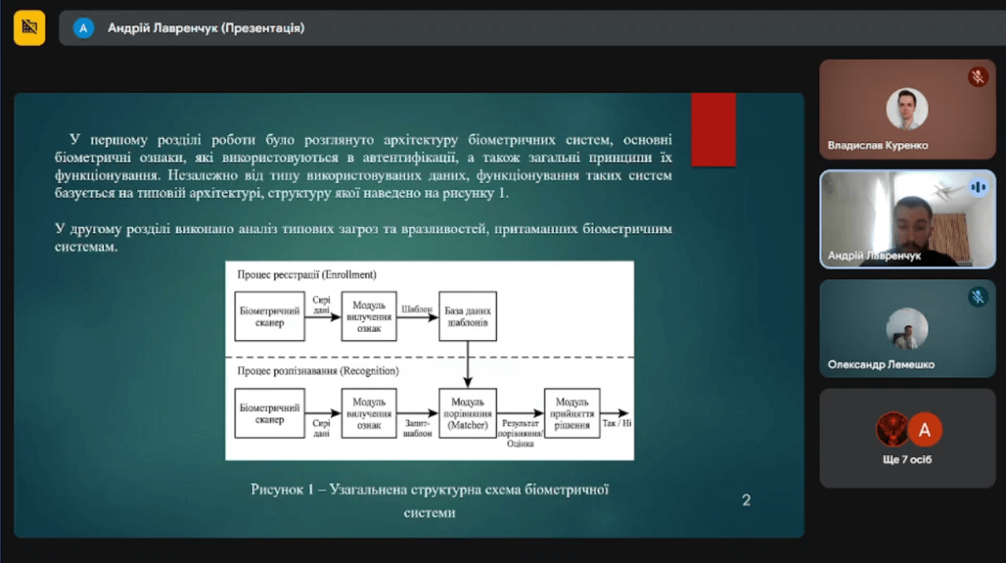Click the "Модуль порівняння (Matcher)" diagram box
1006x563 pixels.
pyautogui.click(x=467, y=413)
